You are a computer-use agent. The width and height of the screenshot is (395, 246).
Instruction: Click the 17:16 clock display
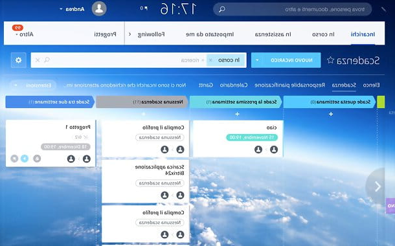tap(178, 9)
